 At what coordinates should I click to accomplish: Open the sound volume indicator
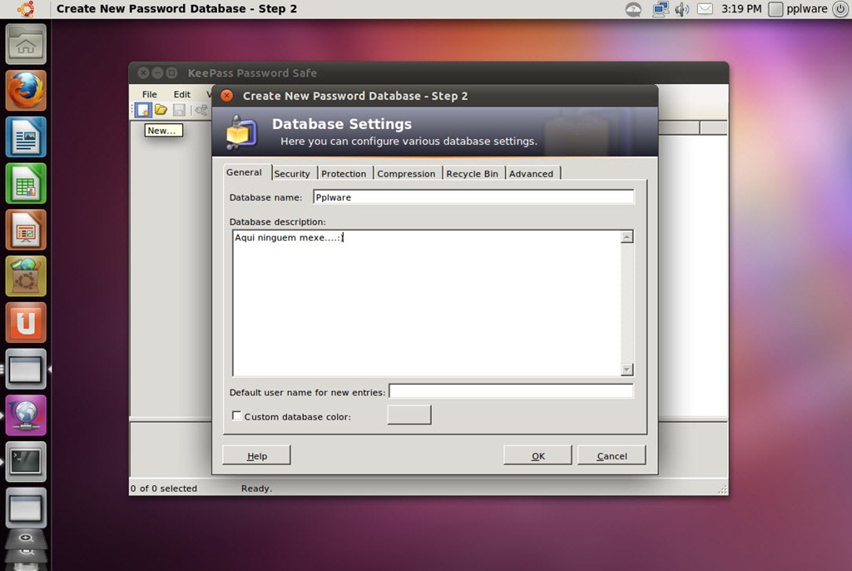pos(682,9)
